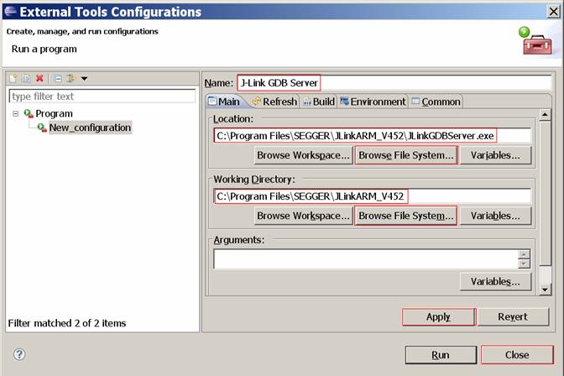The height and width of the screenshot is (376, 564).
Task: Click the Run button
Action: 441,355
